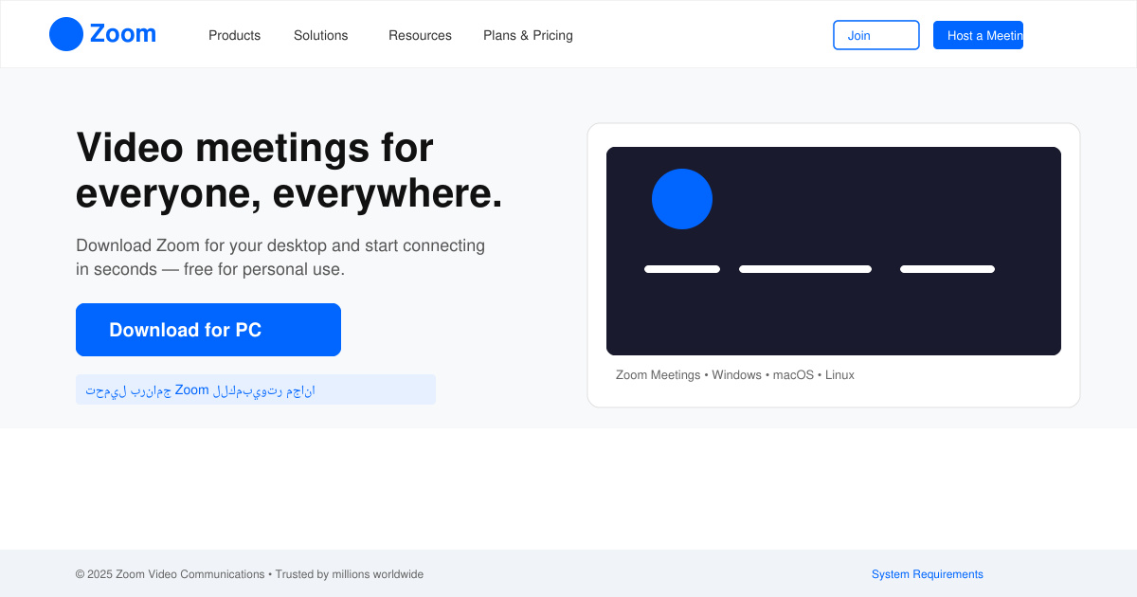Viewport: 1137px width, 597px height.
Task: Click the blue avatar circle in preview
Action: [682, 199]
